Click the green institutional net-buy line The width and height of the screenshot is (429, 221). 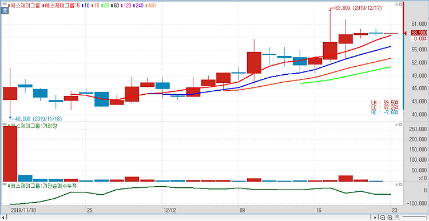201,189
